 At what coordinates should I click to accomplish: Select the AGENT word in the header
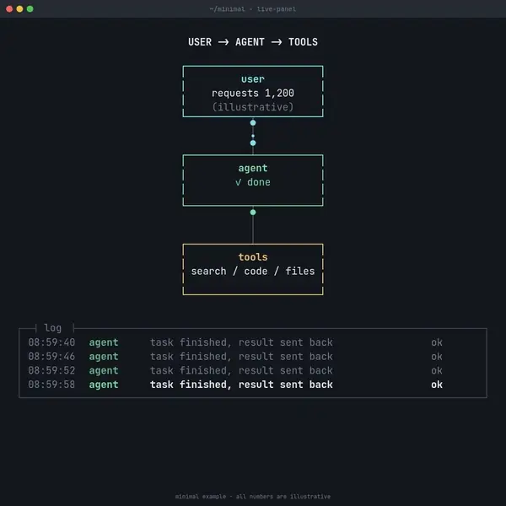pyautogui.click(x=250, y=42)
